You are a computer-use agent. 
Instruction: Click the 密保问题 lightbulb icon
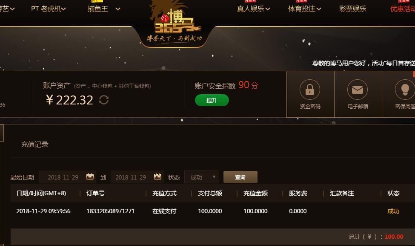click(405, 90)
